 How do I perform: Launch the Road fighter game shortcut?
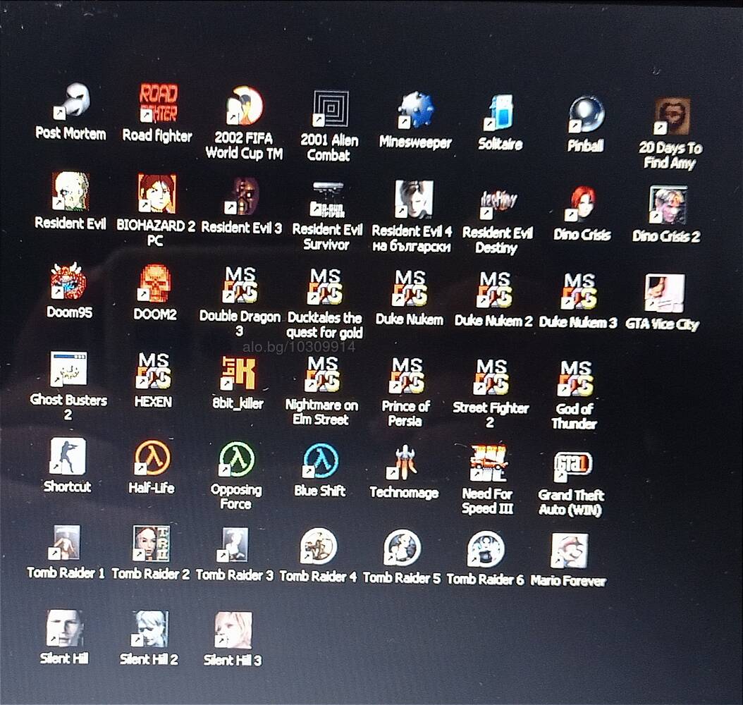[159, 103]
